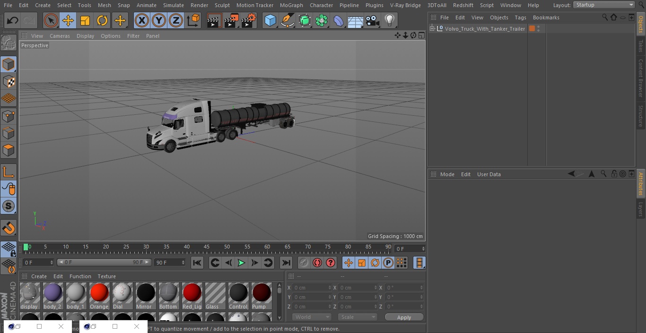The width and height of the screenshot is (646, 333).
Task: Toggle Y axis lock
Action: click(x=159, y=21)
